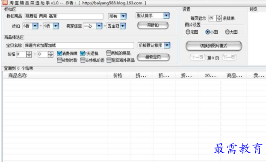
Task: Click the 下一页 next page button
Action: coord(229,57)
